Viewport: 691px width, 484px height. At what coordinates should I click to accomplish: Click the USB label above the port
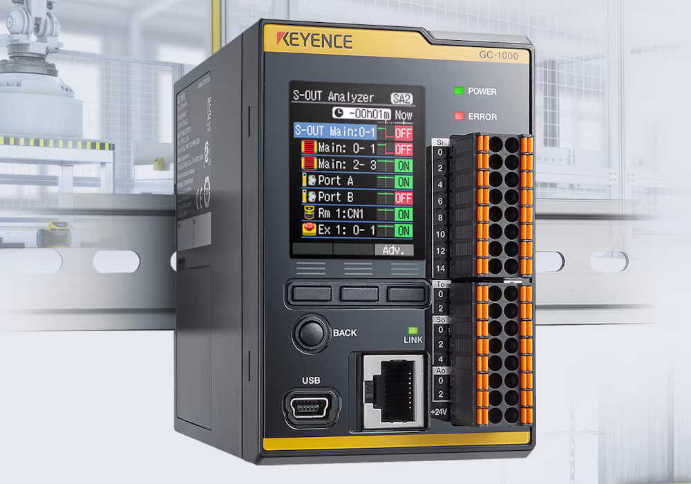tap(311, 380)
